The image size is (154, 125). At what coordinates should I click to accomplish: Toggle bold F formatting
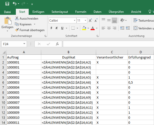pyautogui.click(x=51, y=28)
